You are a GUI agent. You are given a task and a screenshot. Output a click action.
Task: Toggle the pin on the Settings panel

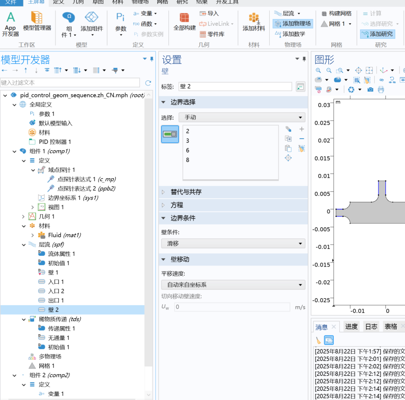304,59
